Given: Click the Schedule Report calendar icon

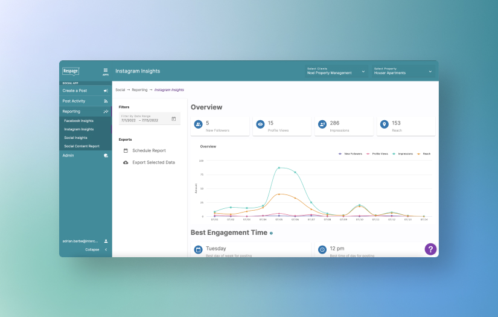Looking at the screenshot, I should pos(126,150).
